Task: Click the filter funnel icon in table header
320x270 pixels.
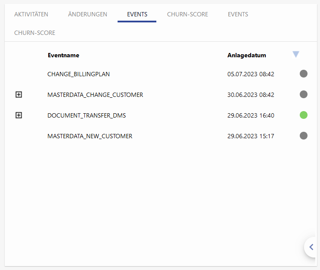Action: click(295, 54)
